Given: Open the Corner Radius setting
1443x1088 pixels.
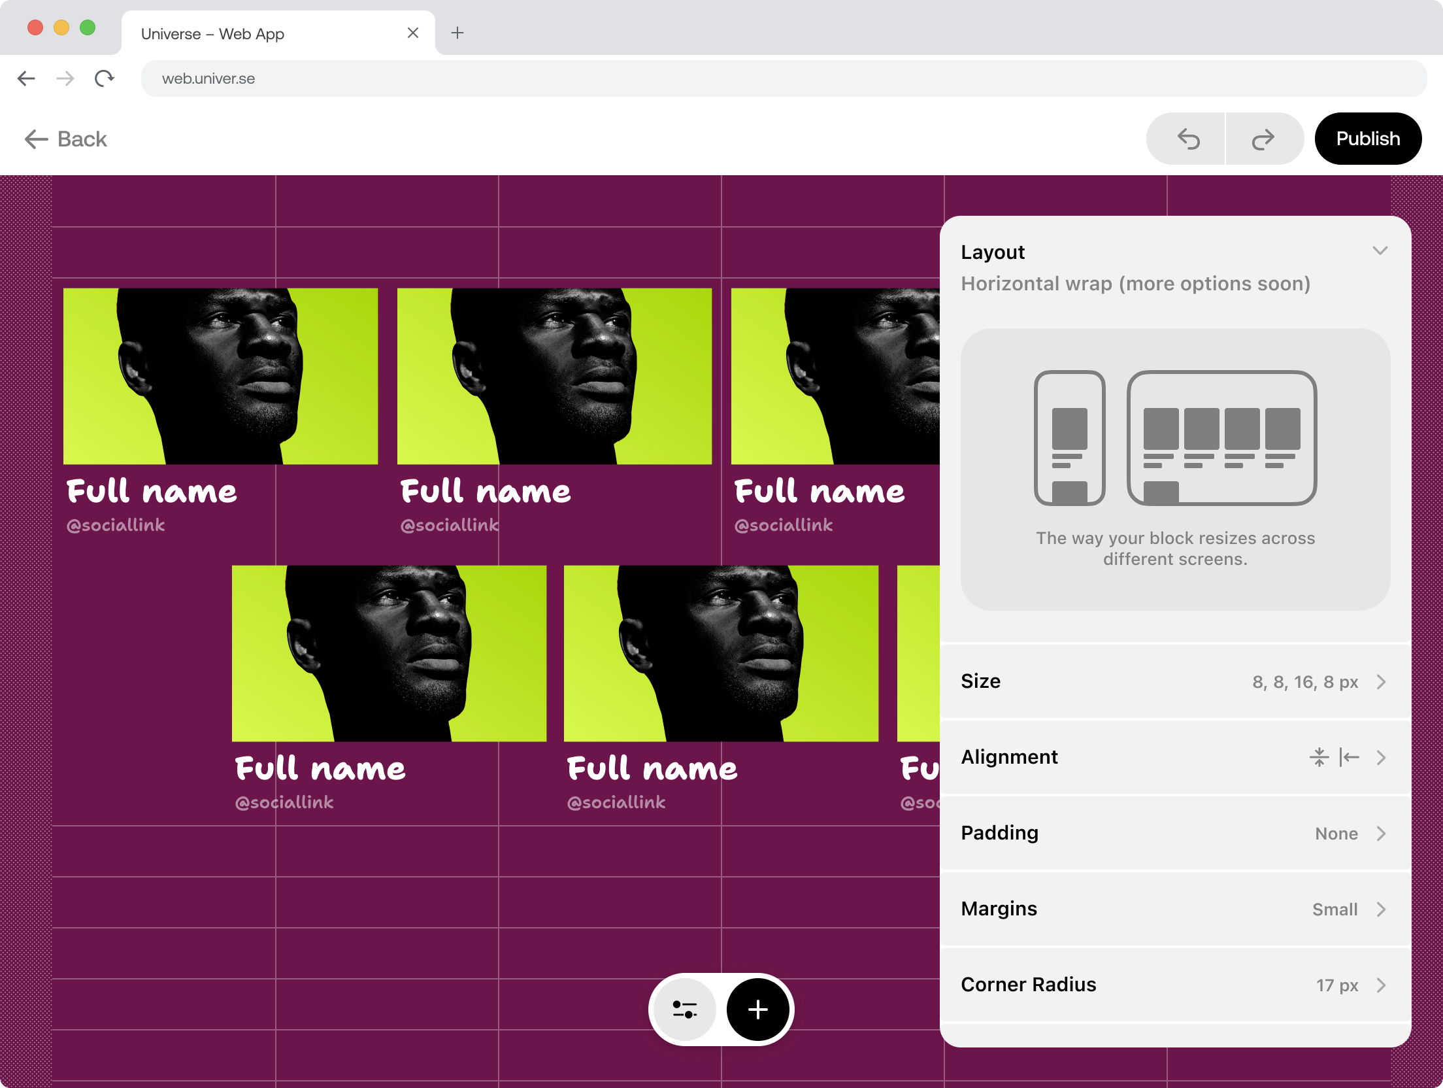Looking at the screenshot, I should (x=1174, y=985).
